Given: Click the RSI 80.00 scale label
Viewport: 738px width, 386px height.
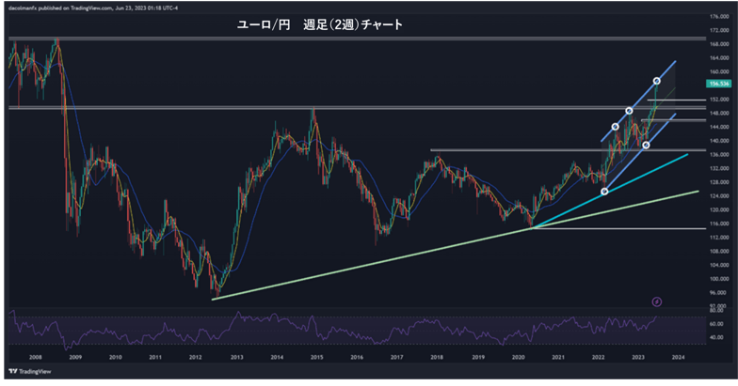Looking at the screenshot, I should (x=716, y=311).
